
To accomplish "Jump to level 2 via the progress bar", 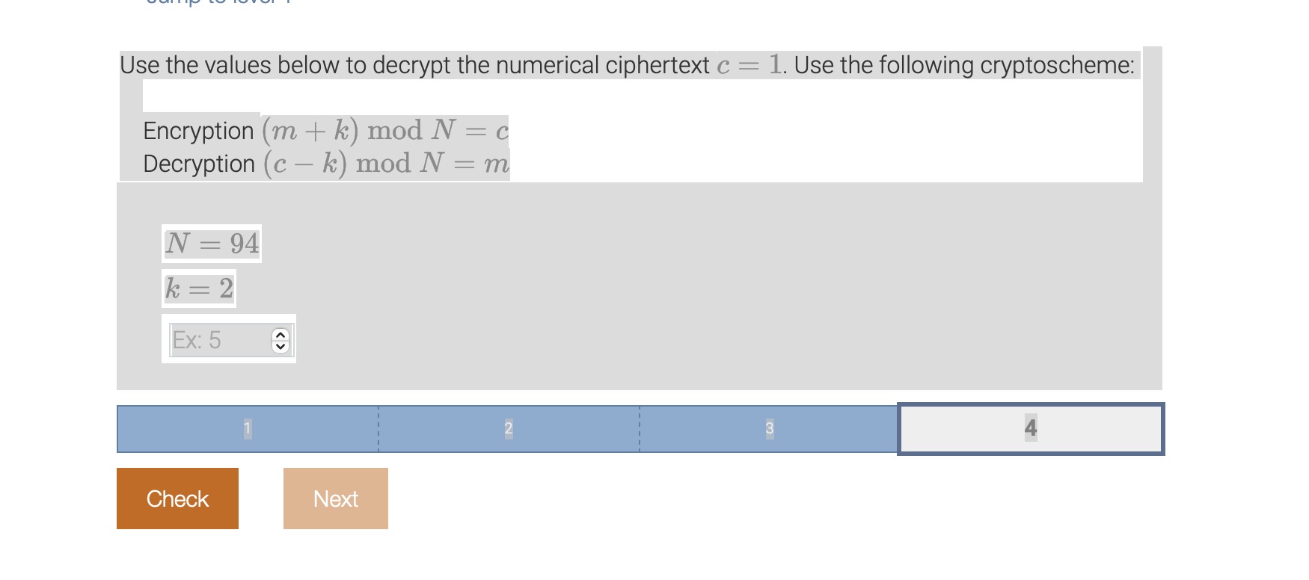I will click(509, 428).
